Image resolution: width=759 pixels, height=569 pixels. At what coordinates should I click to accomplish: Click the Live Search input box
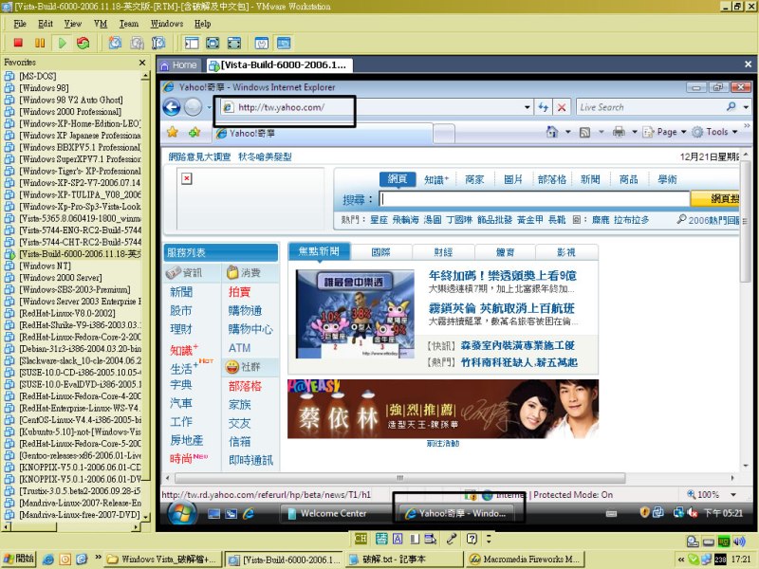coord(650,107)
